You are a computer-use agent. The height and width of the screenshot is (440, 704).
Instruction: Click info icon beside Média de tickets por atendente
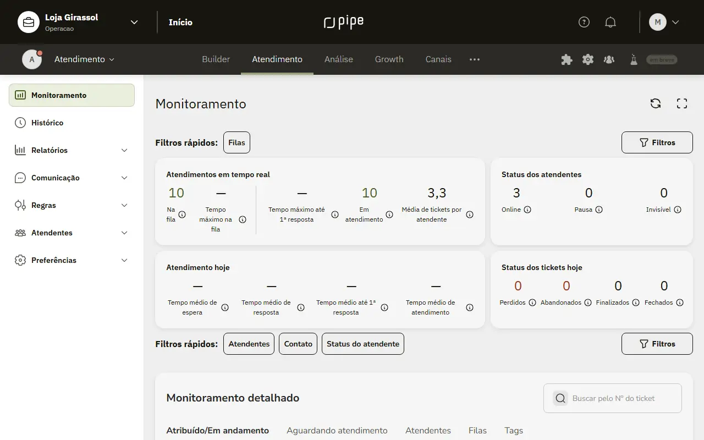click(x=470, y=215)
